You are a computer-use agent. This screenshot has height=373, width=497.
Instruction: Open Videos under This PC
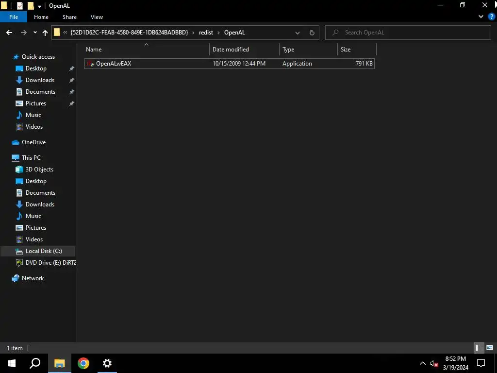click(34, 239)
